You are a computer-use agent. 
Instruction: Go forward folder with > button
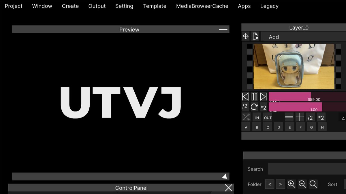pos(280,184)
